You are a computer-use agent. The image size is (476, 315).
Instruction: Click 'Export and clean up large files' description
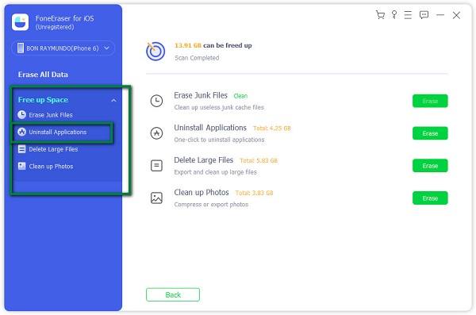[x=215, y=172]
